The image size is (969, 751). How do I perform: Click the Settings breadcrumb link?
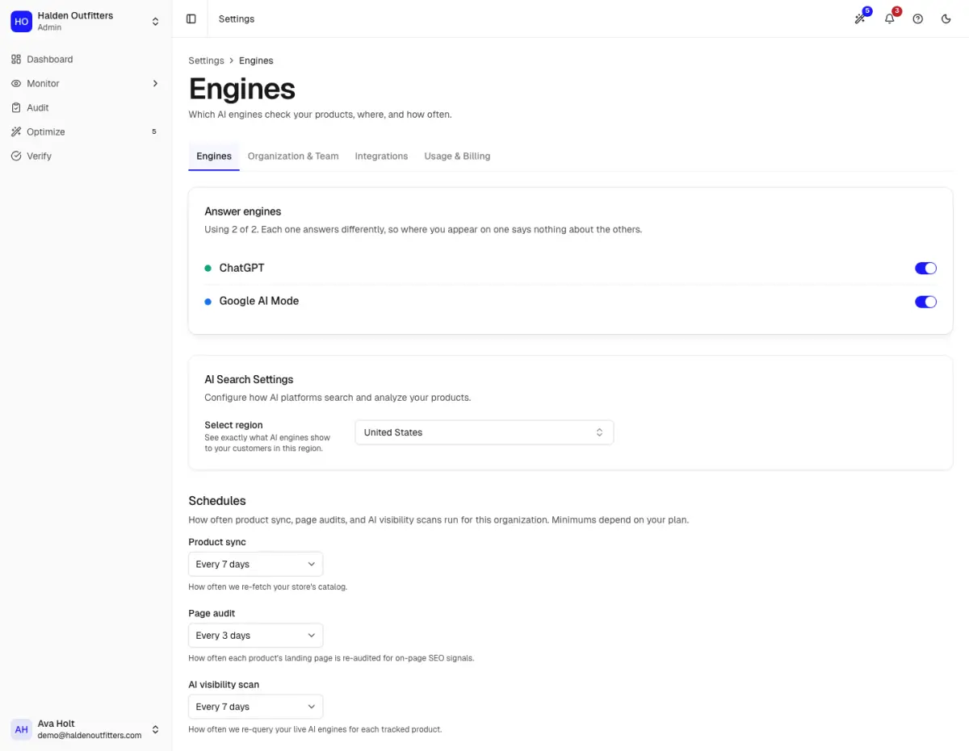point(206,60)
